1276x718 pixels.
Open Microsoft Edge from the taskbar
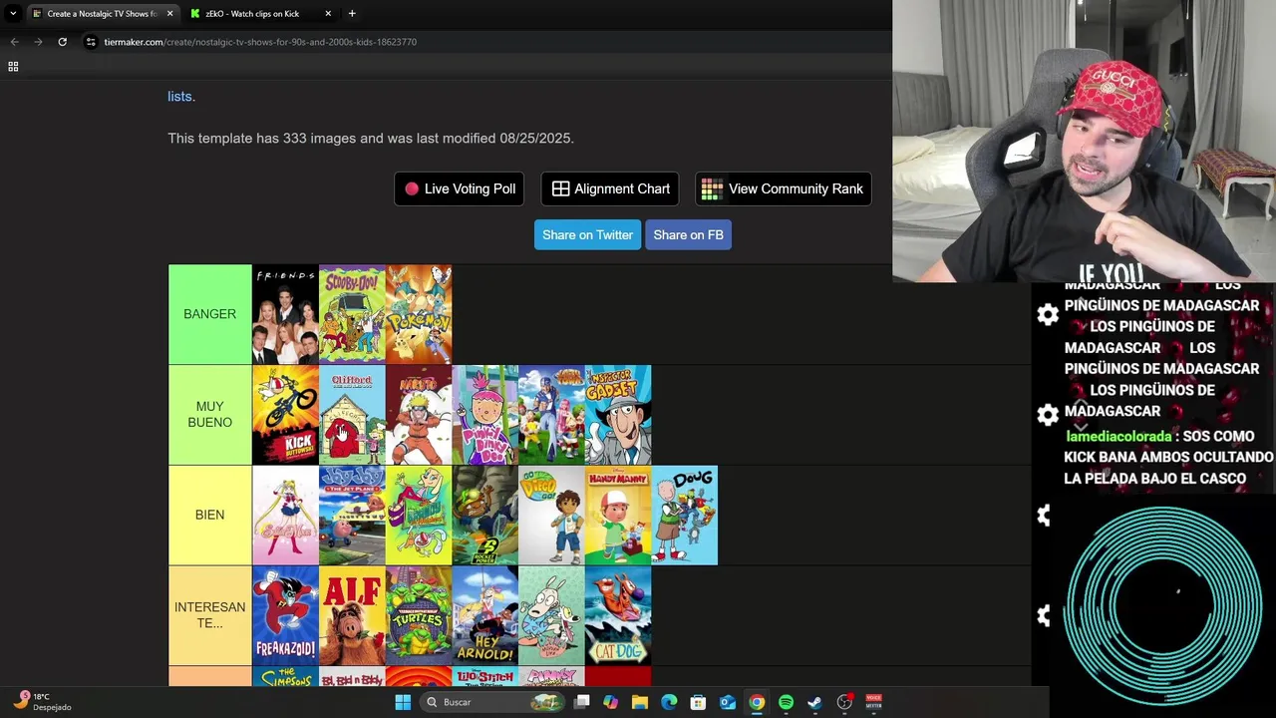point(669,702)
